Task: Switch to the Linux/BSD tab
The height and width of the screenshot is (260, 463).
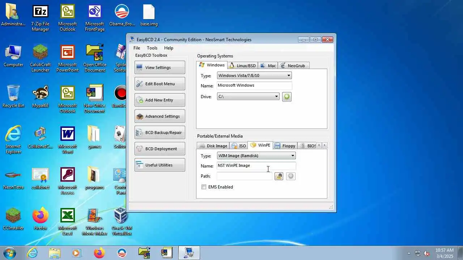Action: pyautogui.click(x=243, y=66)
